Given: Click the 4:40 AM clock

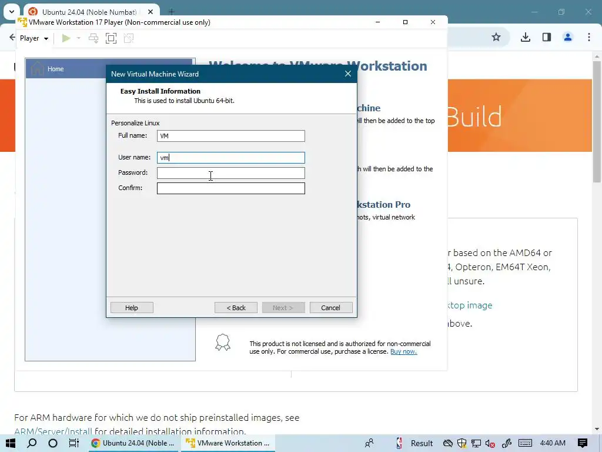Looking at the screenshot, I should click(x=553, y=443).
